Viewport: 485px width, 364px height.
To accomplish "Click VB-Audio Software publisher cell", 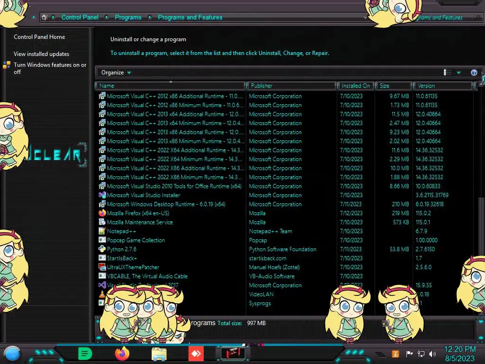I will pos(272,276).
